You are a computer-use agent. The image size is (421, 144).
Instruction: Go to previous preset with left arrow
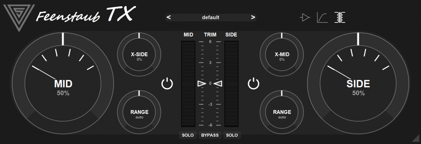169,17
